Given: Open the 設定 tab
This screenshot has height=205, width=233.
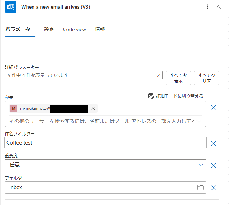Looking at the screenshot, I should [49, 29].
